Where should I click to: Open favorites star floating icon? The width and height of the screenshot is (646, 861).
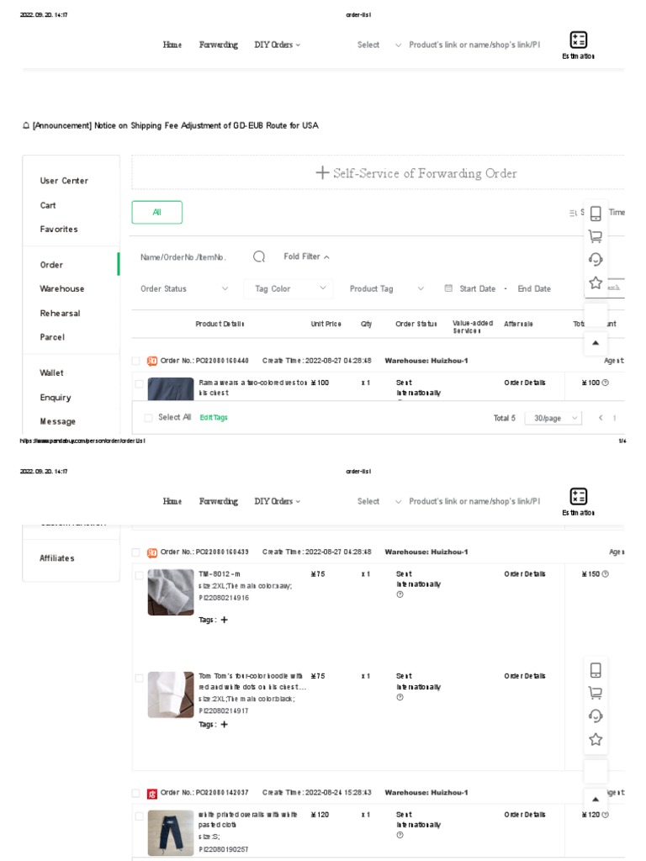596,283
